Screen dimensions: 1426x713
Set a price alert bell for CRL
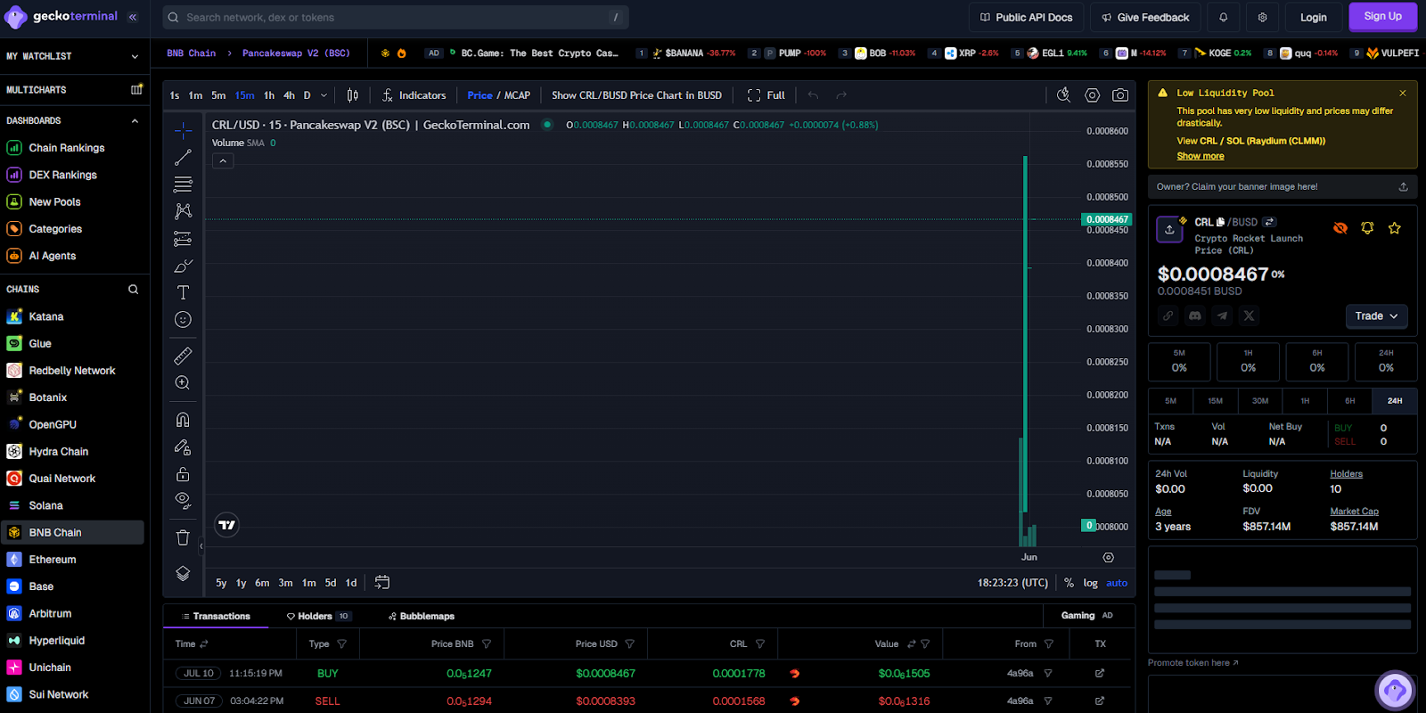pyautogui.click(x=1367, y=228)
